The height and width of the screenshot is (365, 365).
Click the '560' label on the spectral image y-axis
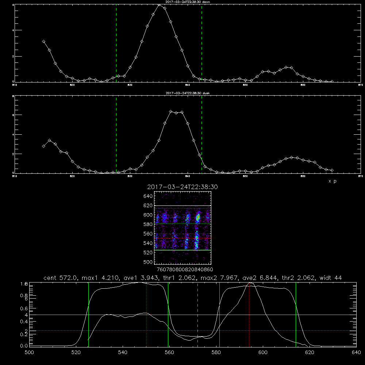click(148, 234)
